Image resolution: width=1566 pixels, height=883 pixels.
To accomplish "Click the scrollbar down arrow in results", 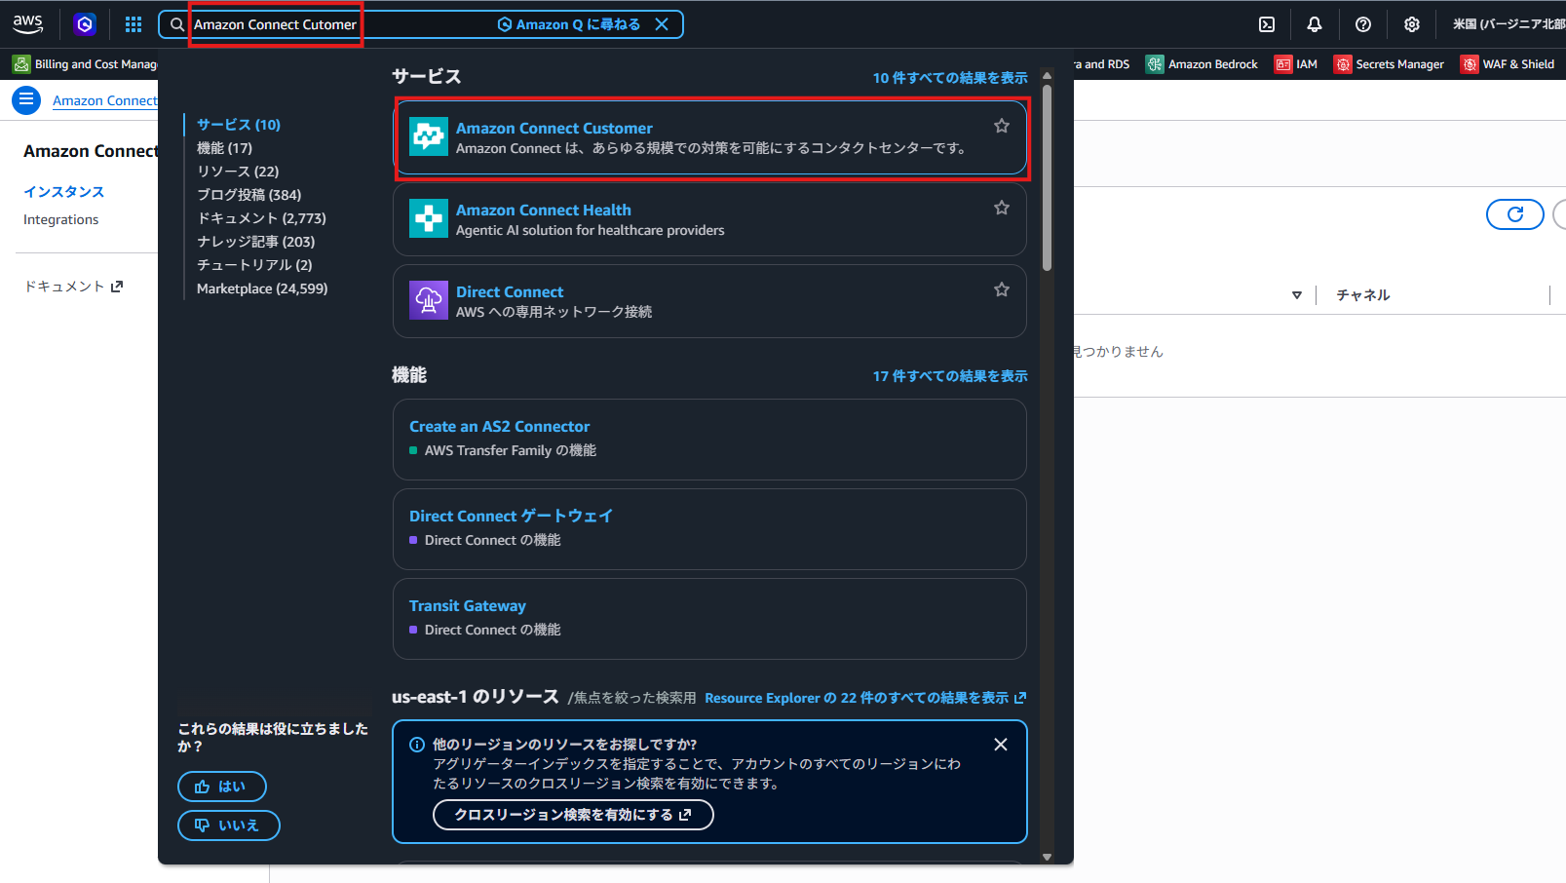I will [x=1048, y=857].
